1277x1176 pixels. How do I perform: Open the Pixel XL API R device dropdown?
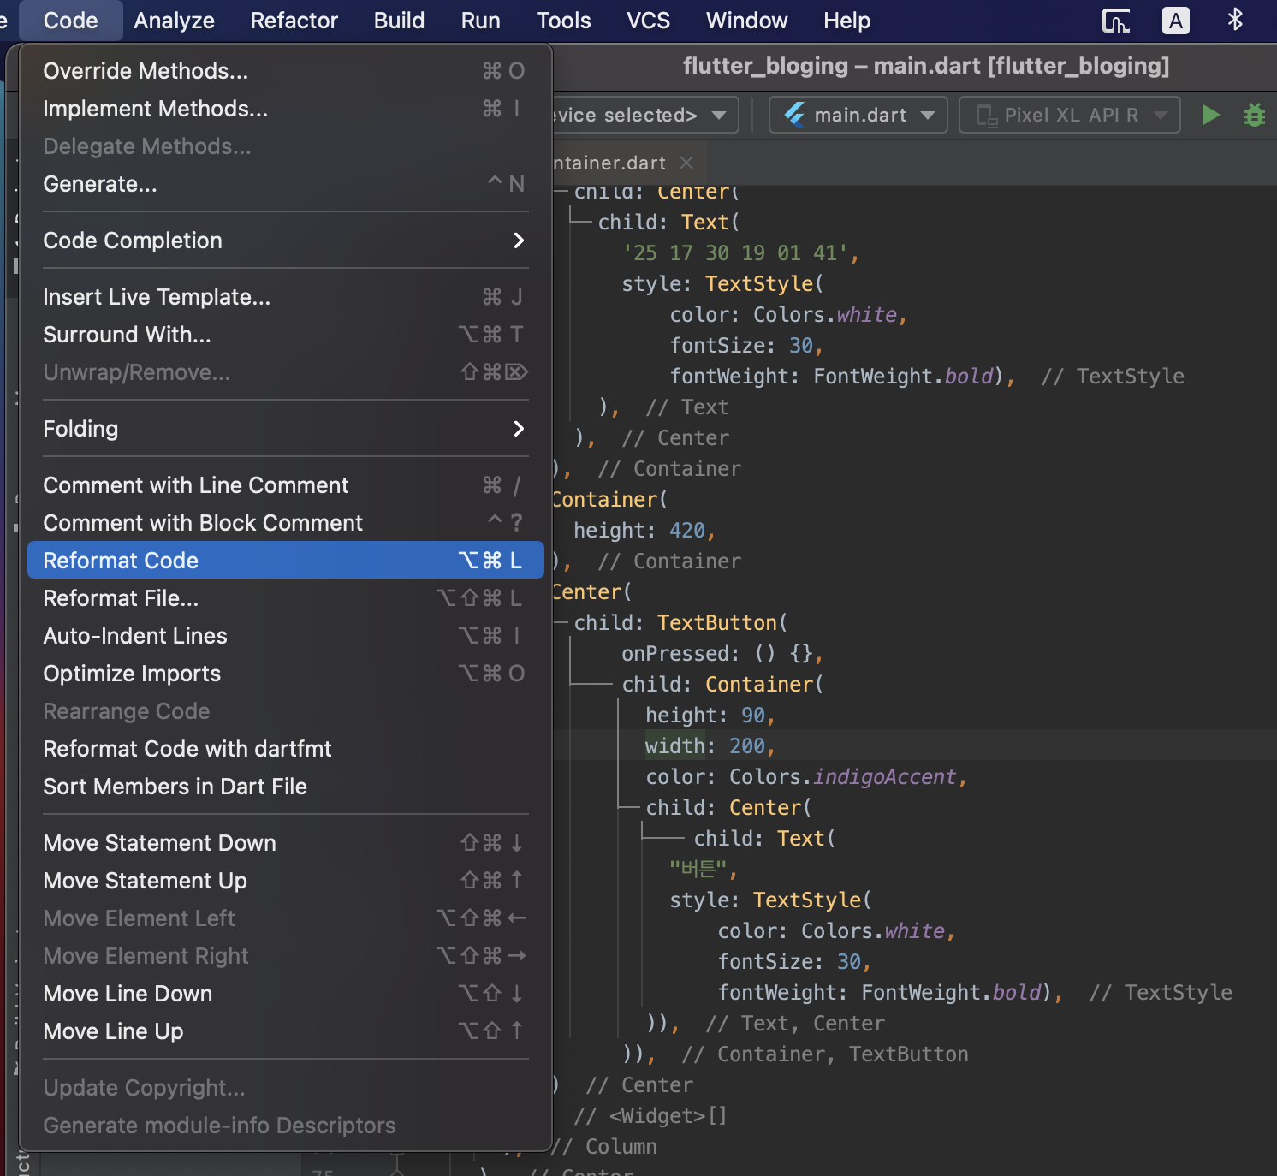[x=1070, y=115]
